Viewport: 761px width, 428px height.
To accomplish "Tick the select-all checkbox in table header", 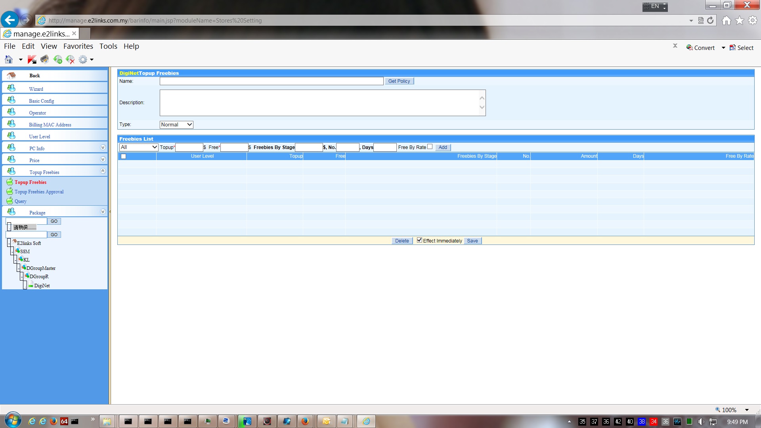I will [x=123, y=156].
